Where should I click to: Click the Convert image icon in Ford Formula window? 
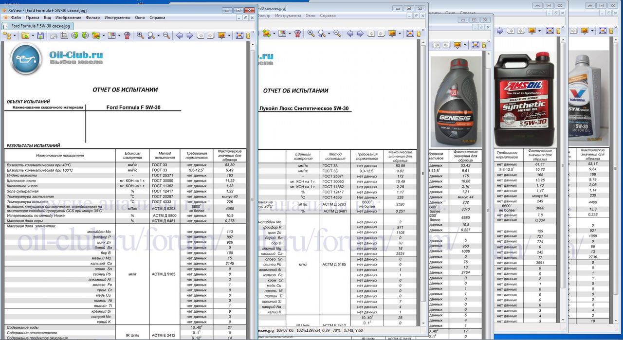coord(95,36)
